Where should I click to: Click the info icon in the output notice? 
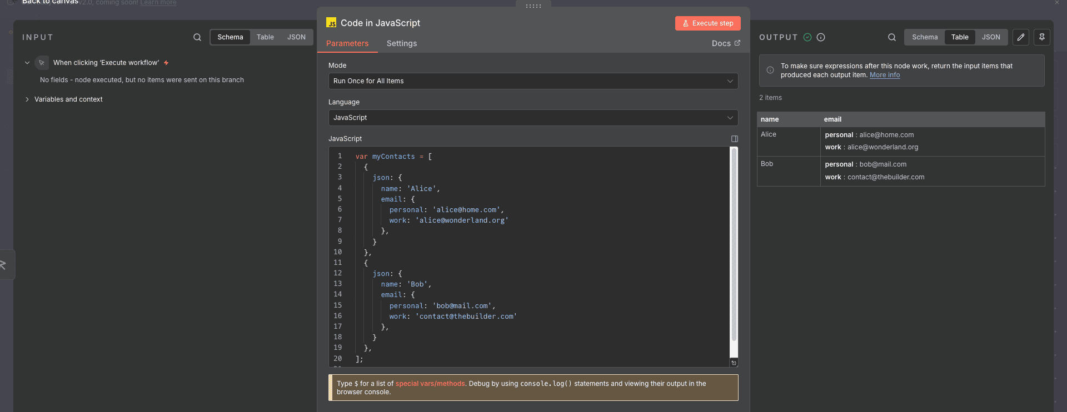(770, 71)
